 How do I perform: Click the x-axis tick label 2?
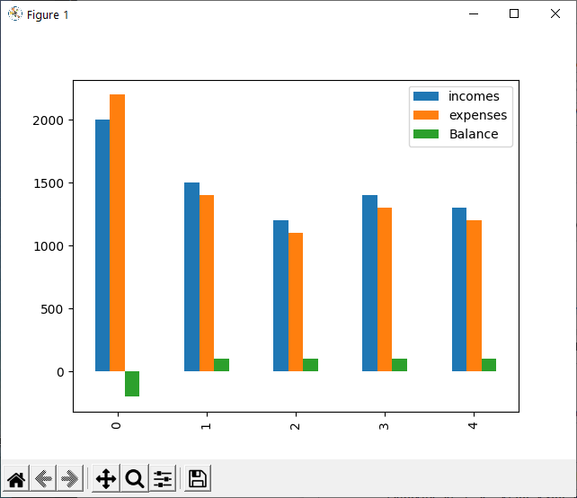[x=295, y=426]
